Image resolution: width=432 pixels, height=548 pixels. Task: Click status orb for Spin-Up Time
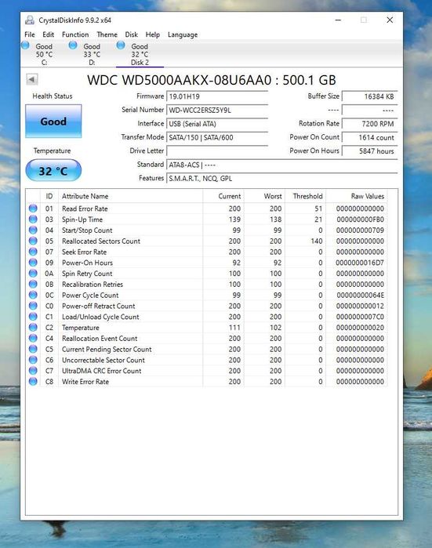pos(33,220)
